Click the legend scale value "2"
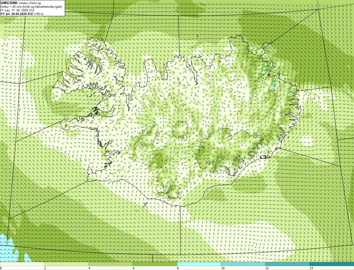 tap(45, 268)
